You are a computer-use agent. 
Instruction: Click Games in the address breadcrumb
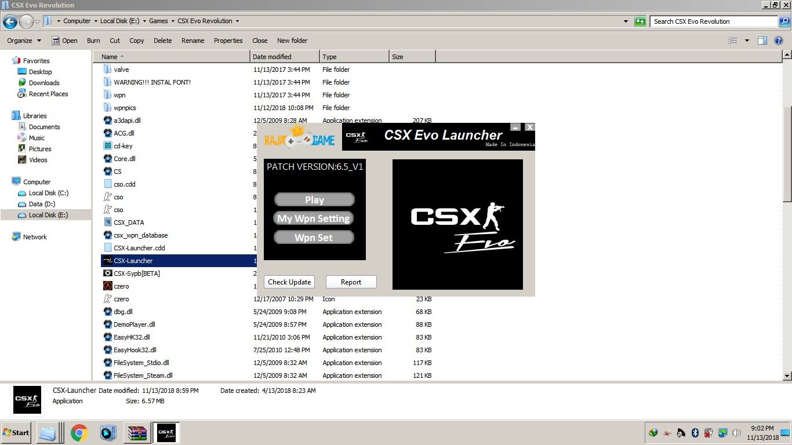coord(158,21)
